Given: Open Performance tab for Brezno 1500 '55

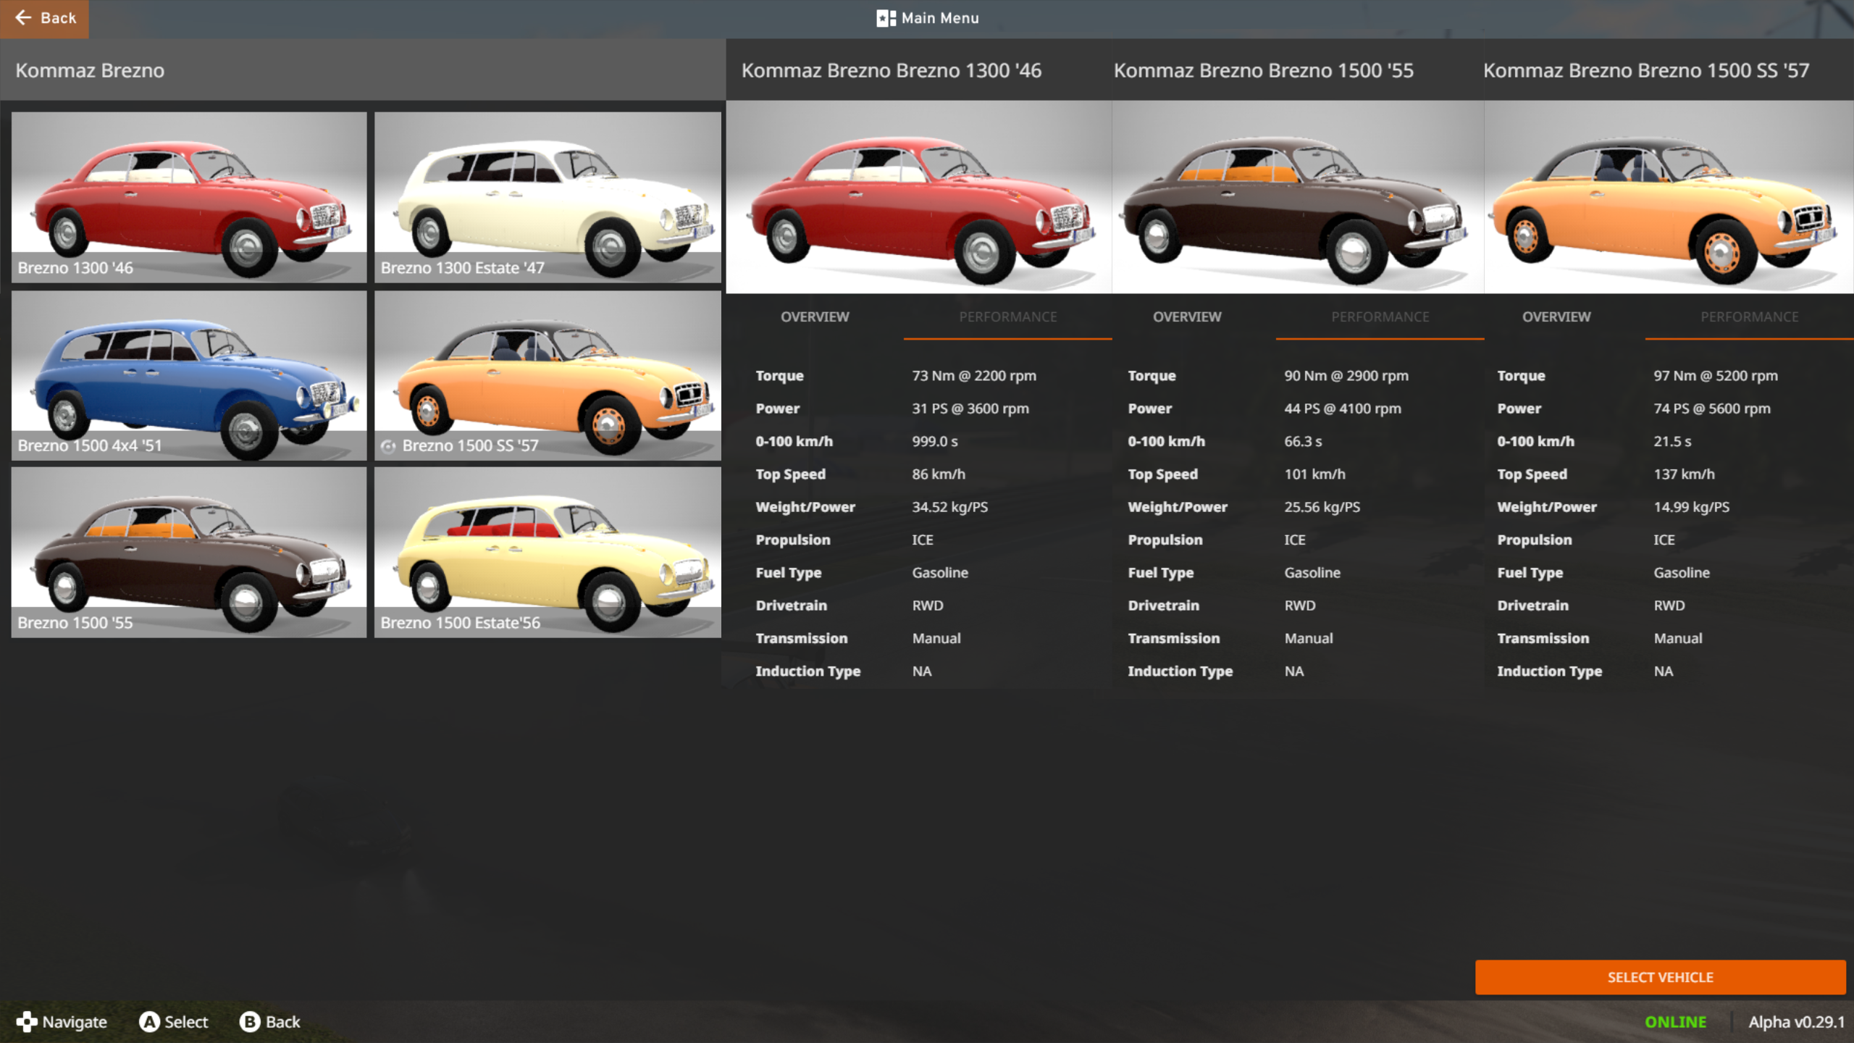Looking at the screenshot, I should [1380, 317].
